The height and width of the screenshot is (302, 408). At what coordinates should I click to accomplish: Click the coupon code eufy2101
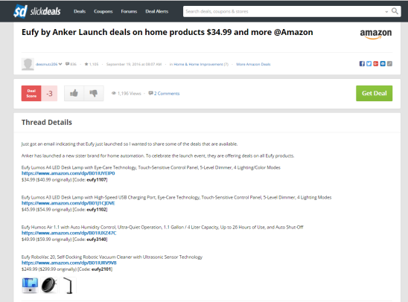coord(101,269)
